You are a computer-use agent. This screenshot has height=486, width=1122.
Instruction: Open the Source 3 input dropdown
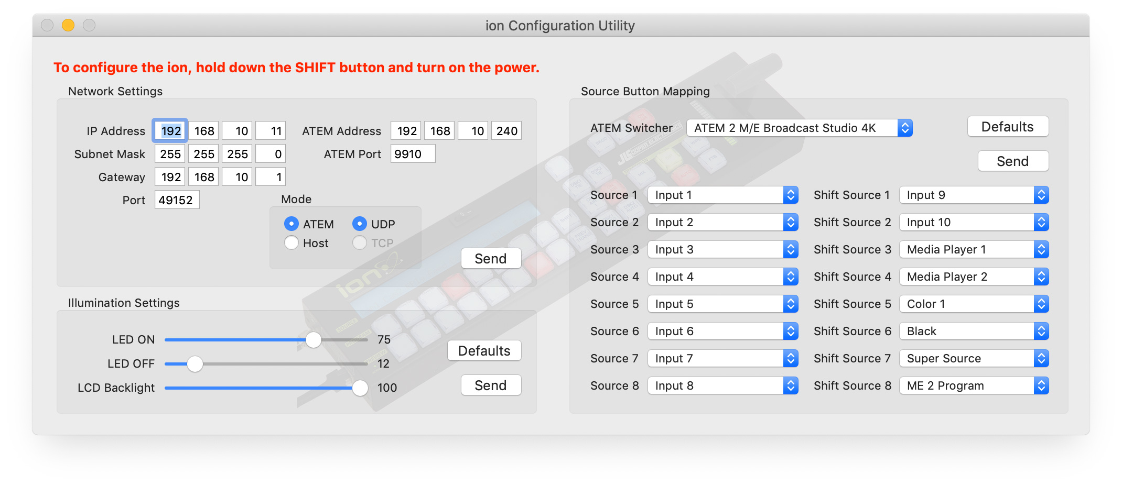coord(723,249)
